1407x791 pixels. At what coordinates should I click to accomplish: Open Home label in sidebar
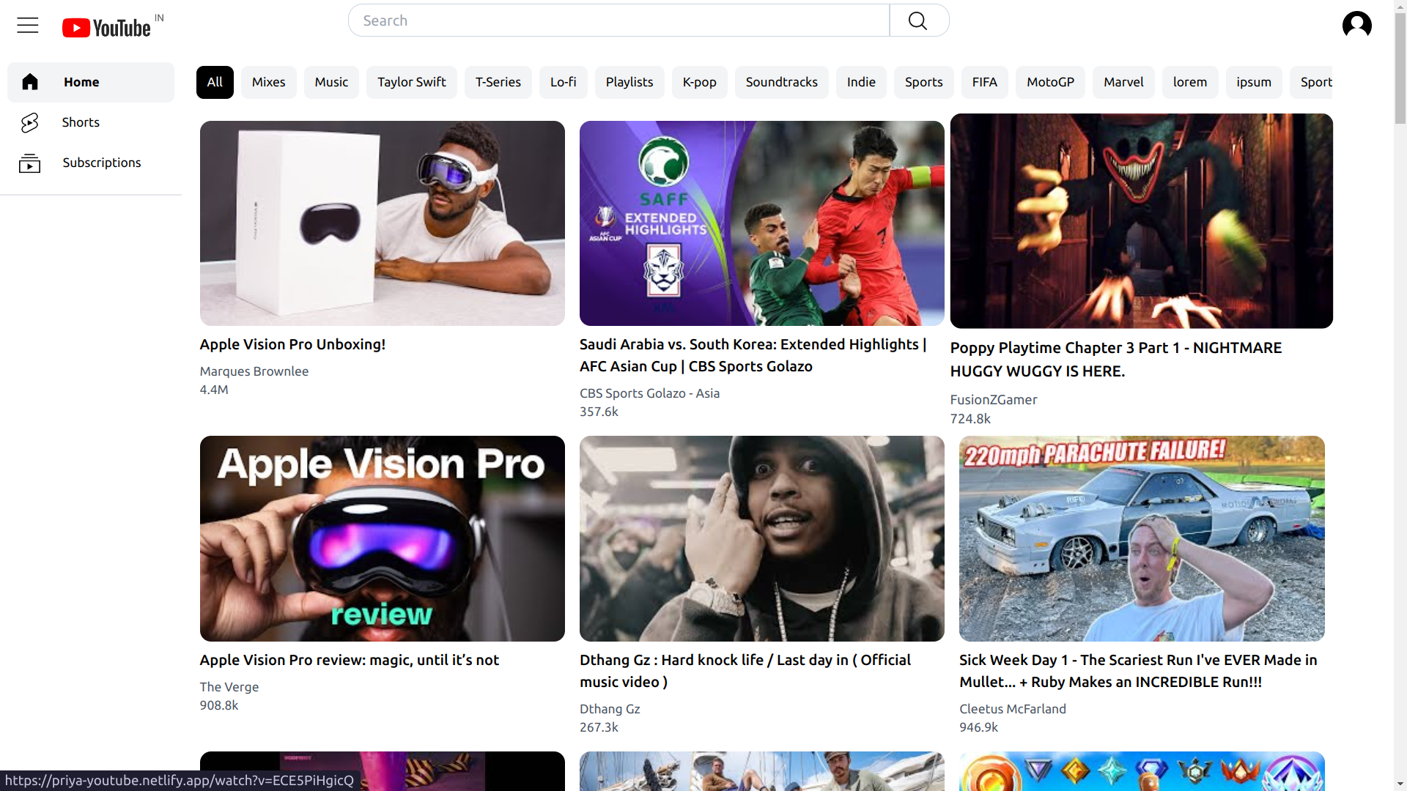click(x=81, y=82)
